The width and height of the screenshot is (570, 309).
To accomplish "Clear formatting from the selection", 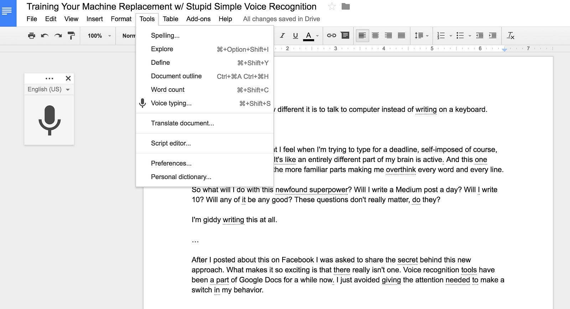I will click(511, 36).
